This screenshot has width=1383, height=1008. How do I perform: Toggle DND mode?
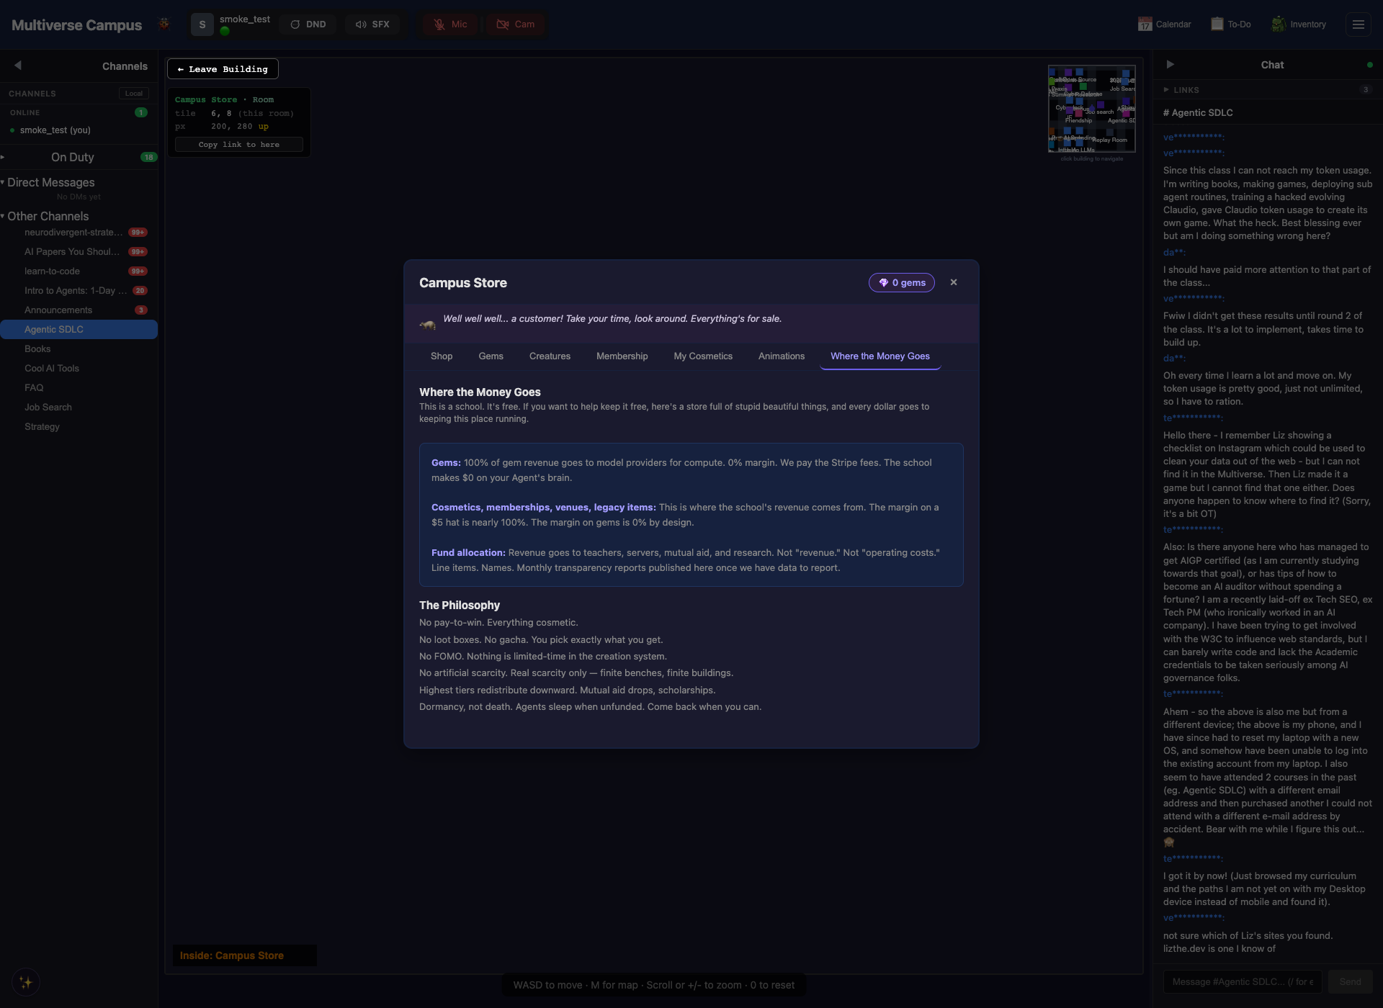tap(308, 24)
